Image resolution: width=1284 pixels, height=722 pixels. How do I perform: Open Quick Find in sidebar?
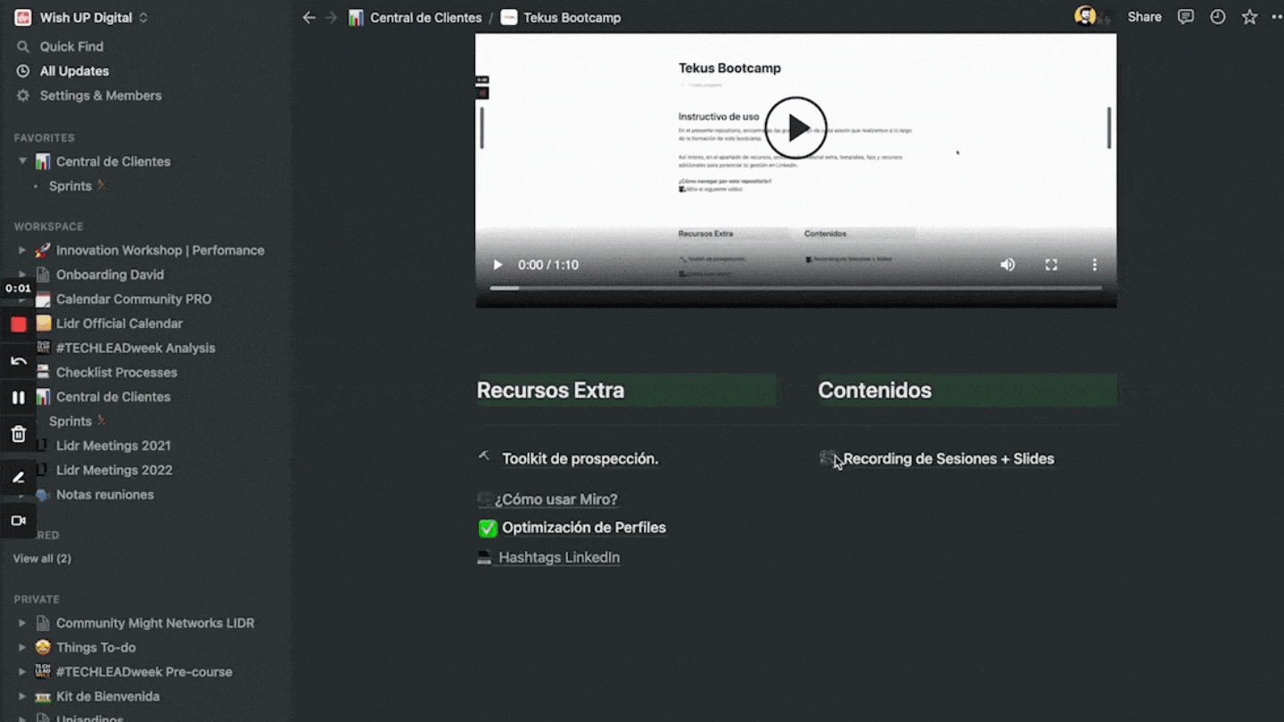pos(71,46)
